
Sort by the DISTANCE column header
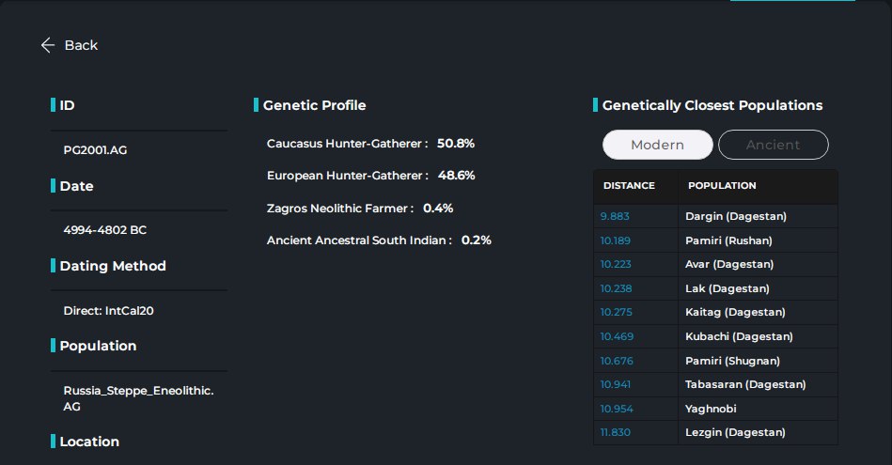tap(629, 186)
